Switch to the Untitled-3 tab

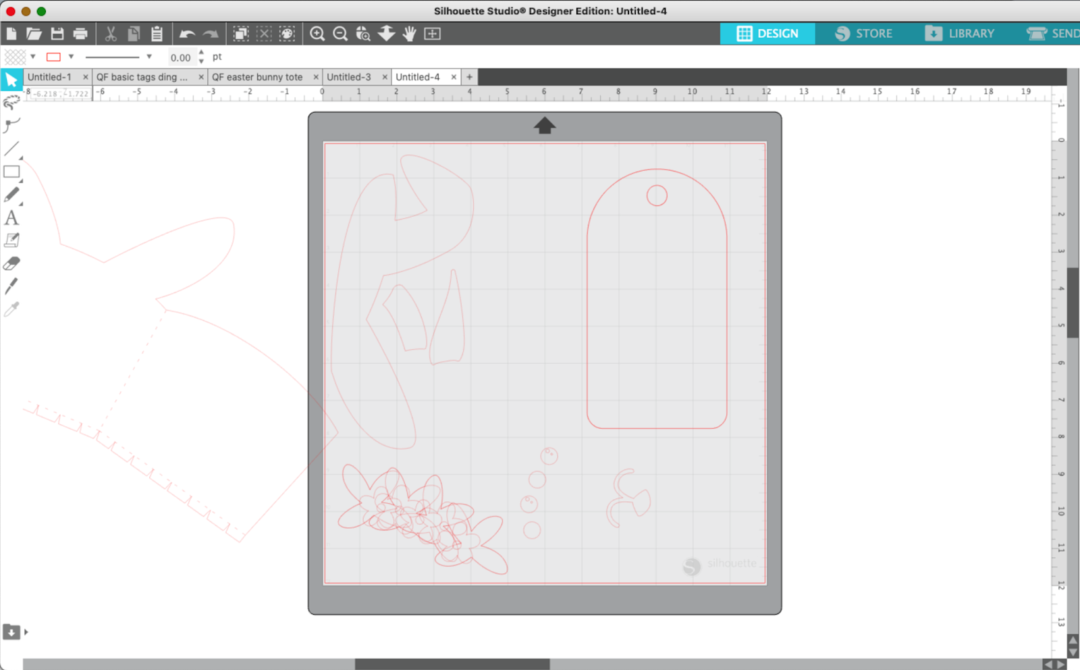349,77
